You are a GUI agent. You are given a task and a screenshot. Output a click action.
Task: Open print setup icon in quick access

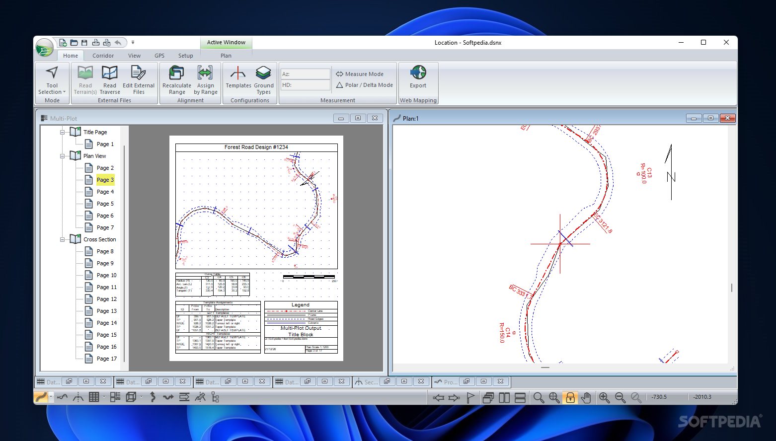106,43
